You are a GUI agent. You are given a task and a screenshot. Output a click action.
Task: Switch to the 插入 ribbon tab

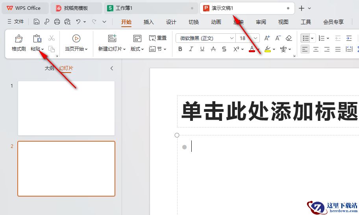click(x=148, y=22)
